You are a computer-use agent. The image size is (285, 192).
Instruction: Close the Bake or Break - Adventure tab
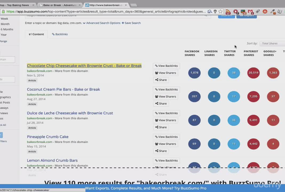(x=80, y=5)
